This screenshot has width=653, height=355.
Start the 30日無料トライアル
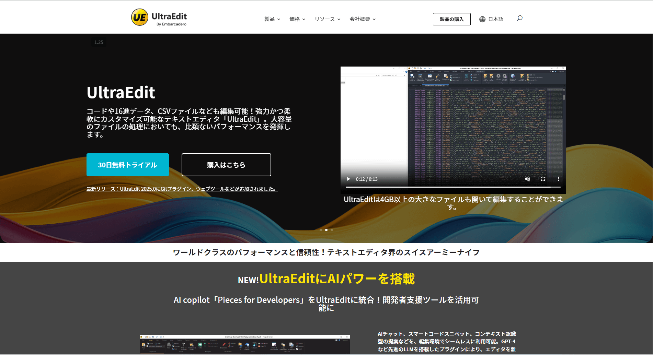coord(127,165)
